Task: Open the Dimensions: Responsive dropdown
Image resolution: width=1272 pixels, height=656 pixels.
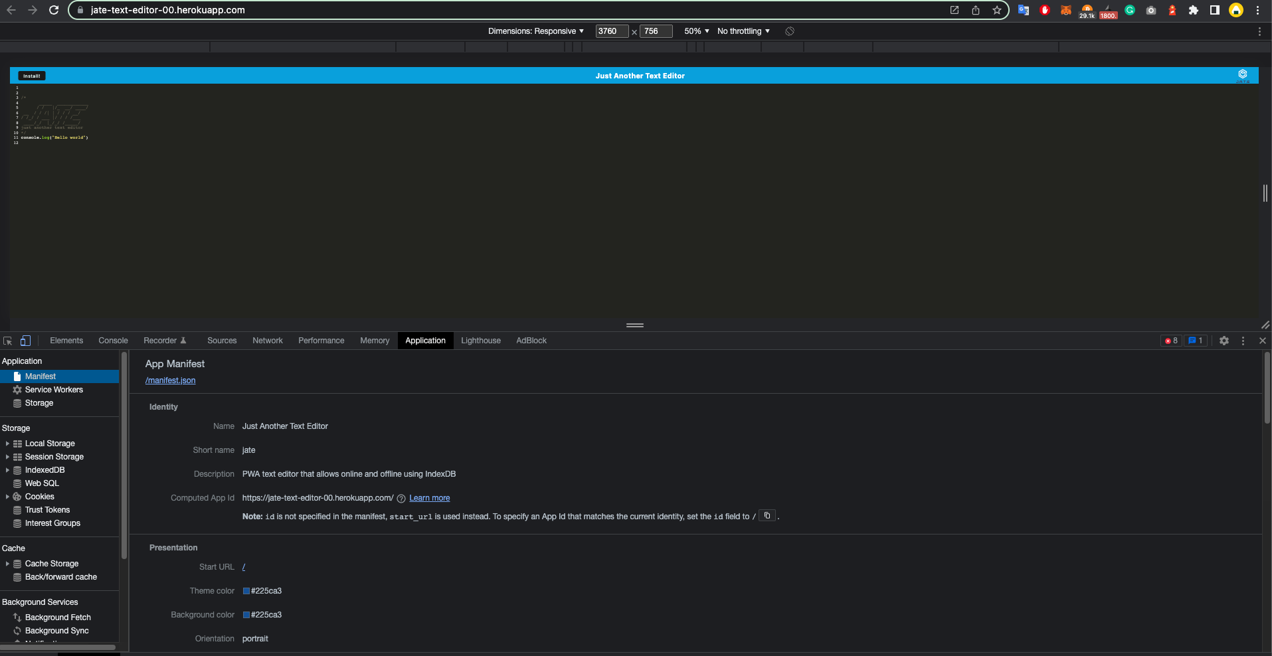Action: 535,31
